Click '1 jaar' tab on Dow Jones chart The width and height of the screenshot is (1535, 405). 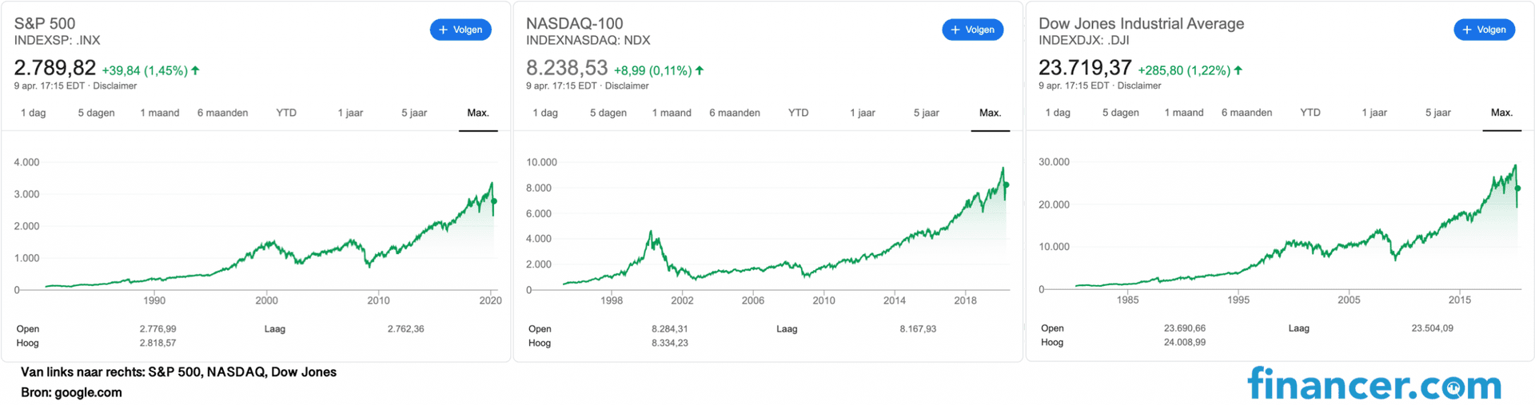[x=1374, y=113]
